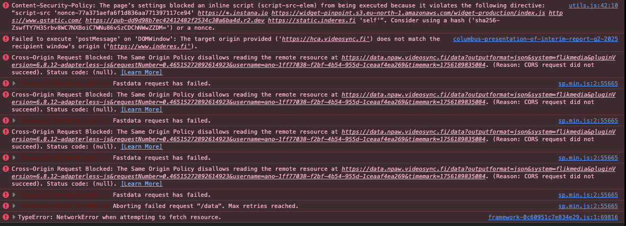
Task: Click error icon on last Fastdata request failed
Action: tap(6, 195)
